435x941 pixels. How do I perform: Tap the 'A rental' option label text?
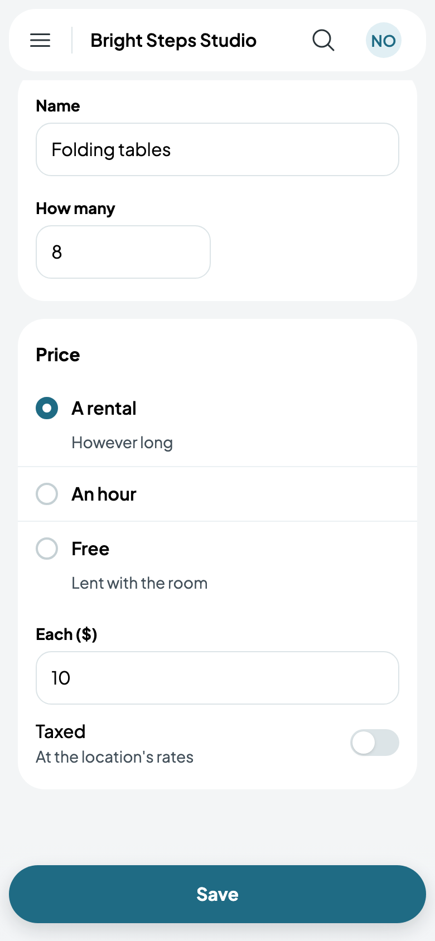104,408
